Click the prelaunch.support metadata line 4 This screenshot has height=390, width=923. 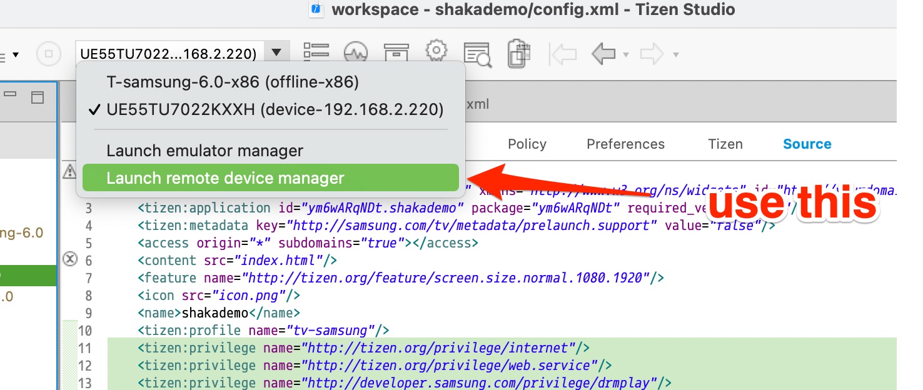[x=456, y=225]
